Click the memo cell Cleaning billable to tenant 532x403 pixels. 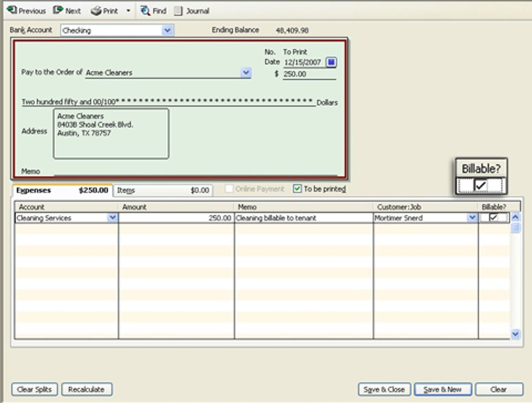(303, 218)
